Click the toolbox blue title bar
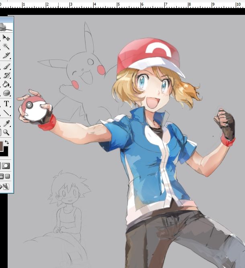The image size is (245, 268). click(7, 20)
